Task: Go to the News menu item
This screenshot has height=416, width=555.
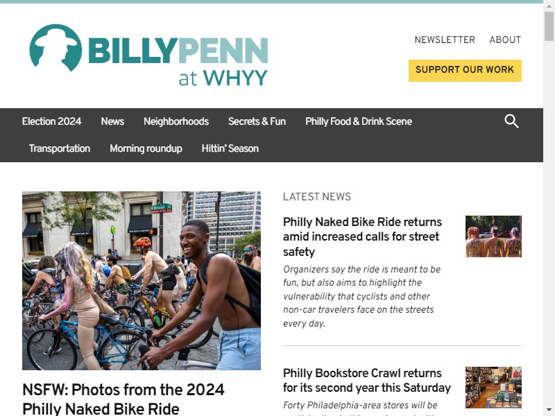Action: pos(112,121)
